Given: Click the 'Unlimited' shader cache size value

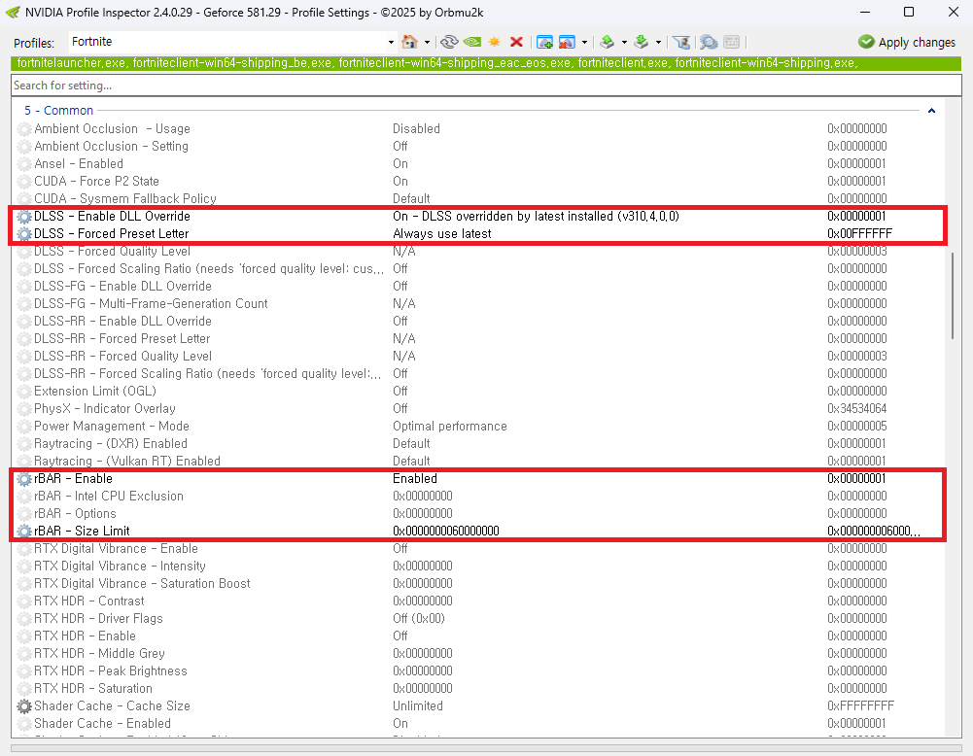Looking at the screenshot, I should point(418,706).
